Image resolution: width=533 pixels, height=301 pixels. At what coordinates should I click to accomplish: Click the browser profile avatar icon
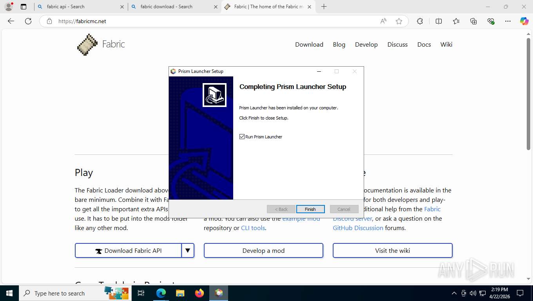[x=8, y=7]
